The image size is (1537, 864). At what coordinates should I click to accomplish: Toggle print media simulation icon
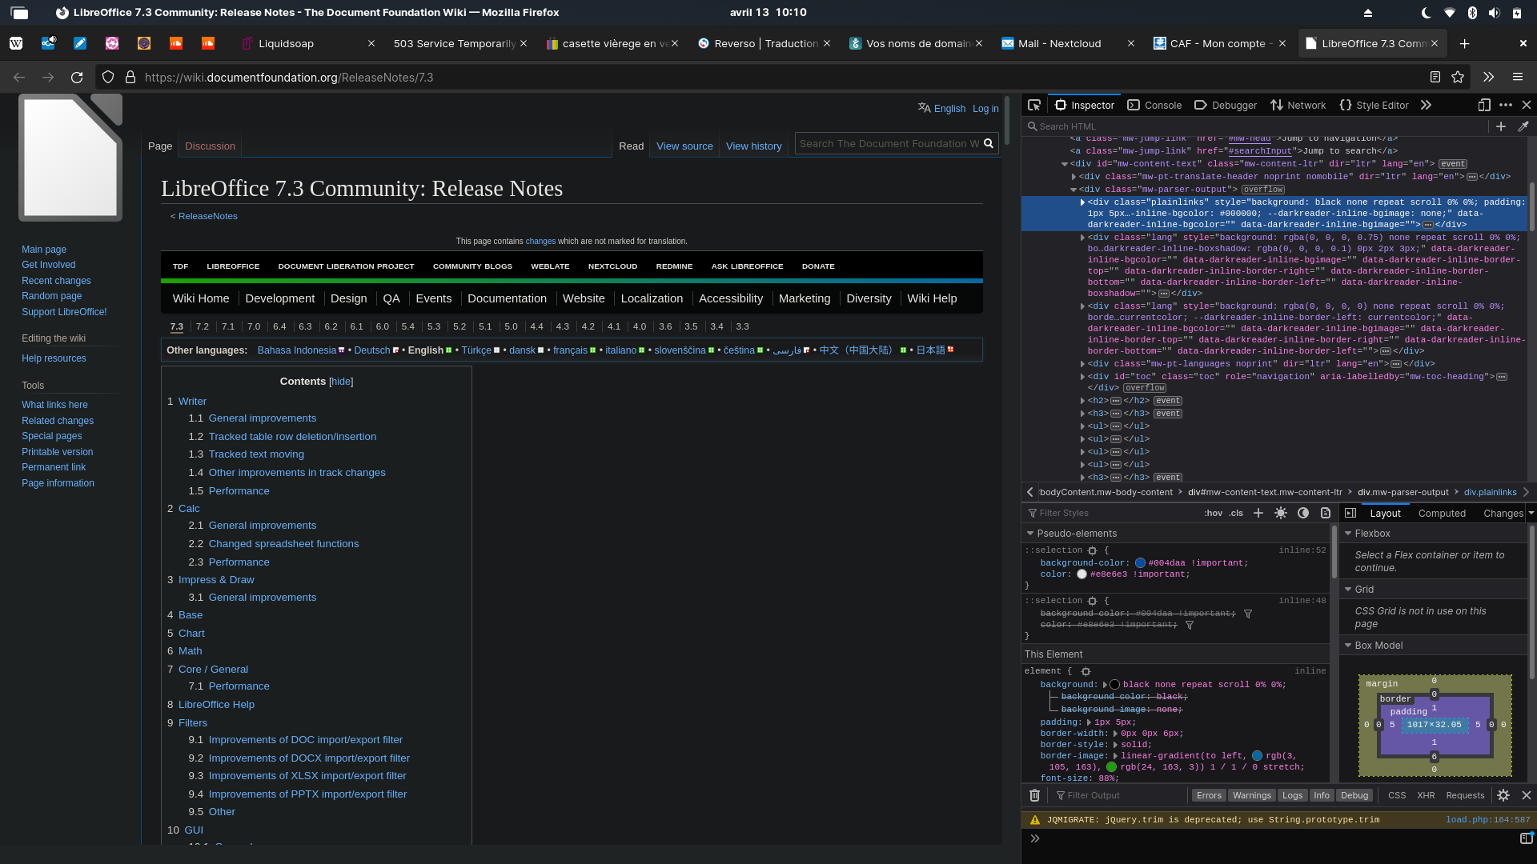(1326, 513)
